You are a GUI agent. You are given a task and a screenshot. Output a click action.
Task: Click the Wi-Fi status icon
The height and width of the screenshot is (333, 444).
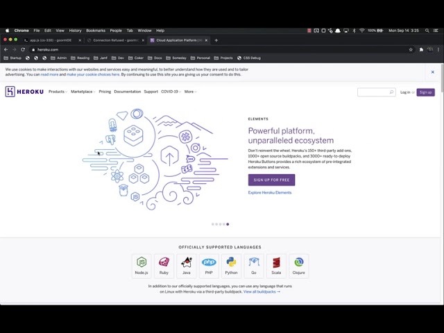[x=362, y=31]
